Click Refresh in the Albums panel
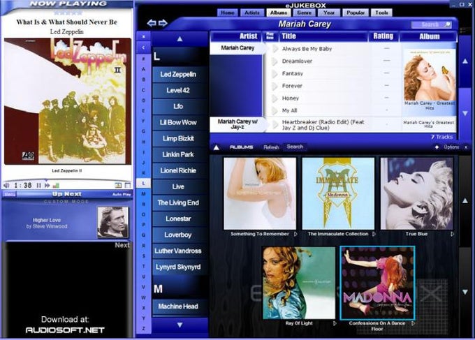This screenshot has width=475, height=340. pyautogui.click(x=271, y=147)
